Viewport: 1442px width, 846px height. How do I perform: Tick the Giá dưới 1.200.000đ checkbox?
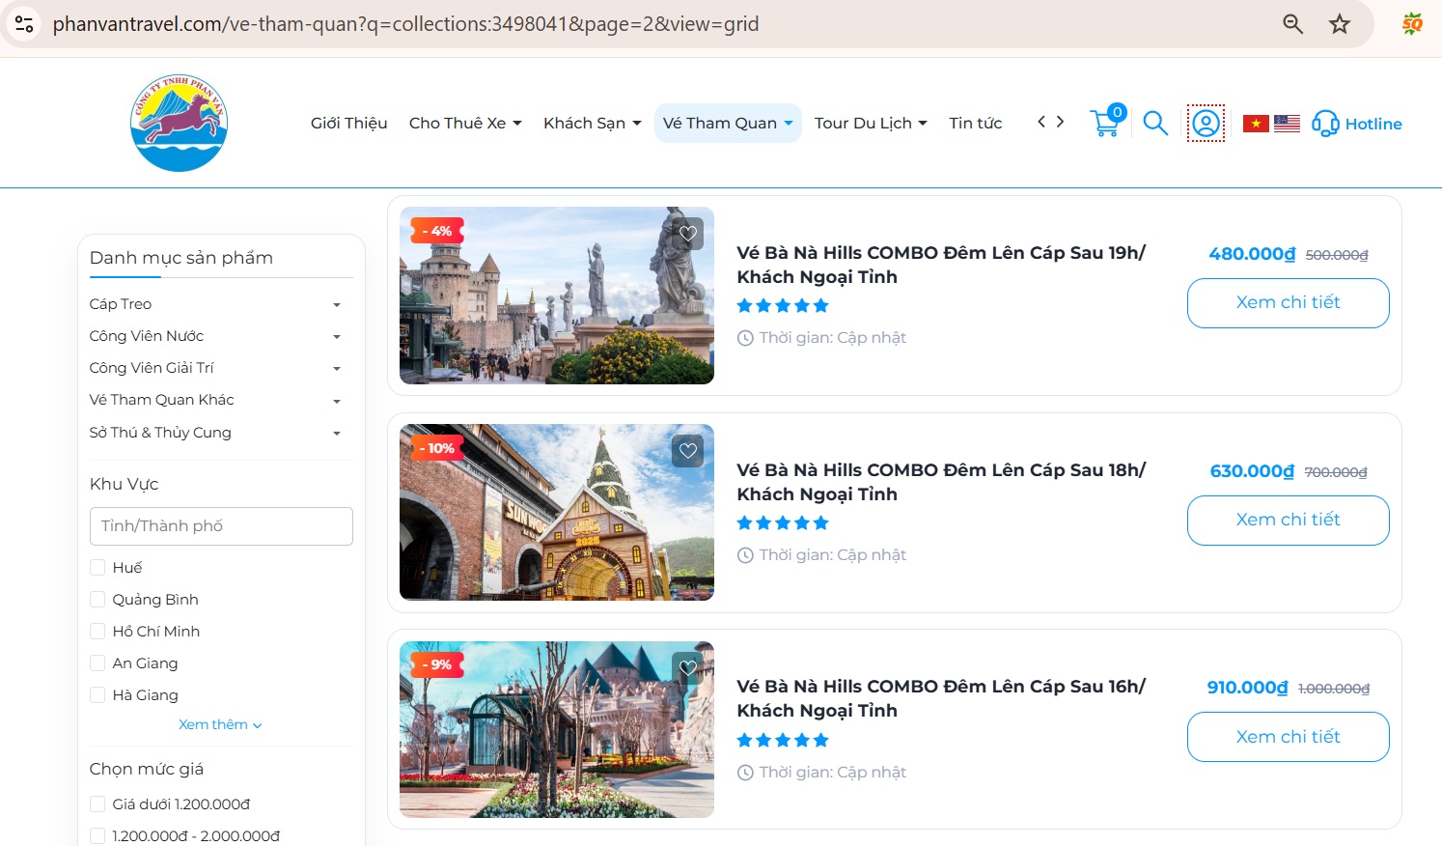click(x=97, y=804)
